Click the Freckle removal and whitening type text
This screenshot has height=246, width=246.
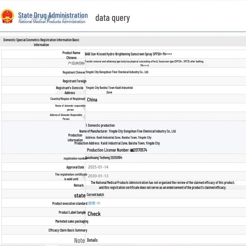144,63
